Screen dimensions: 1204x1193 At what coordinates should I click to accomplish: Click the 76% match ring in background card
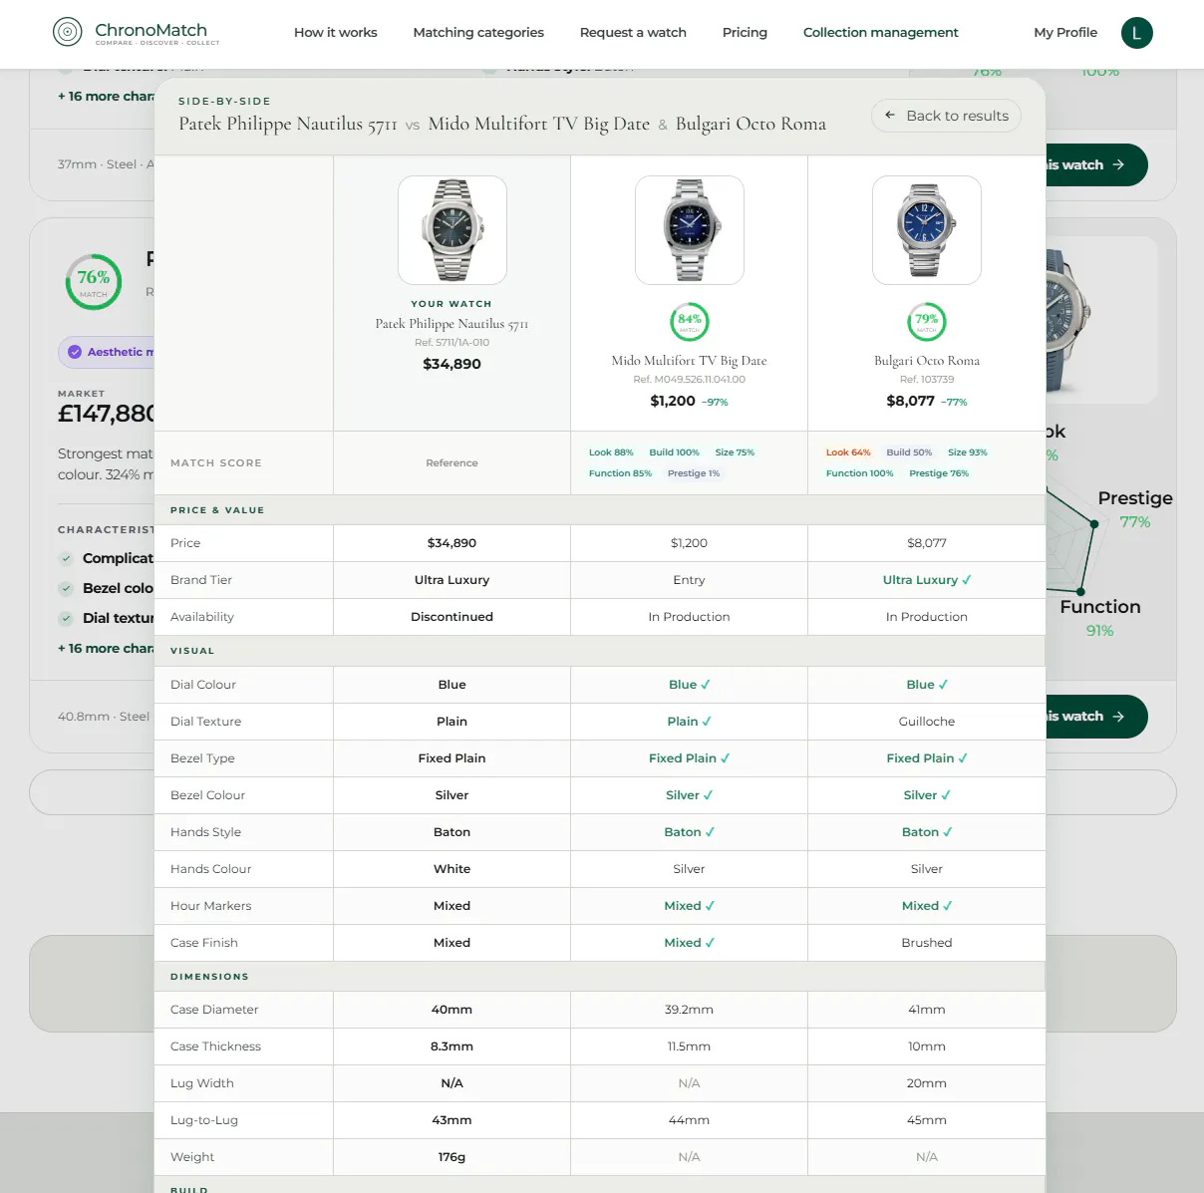(x=94, y=281)
